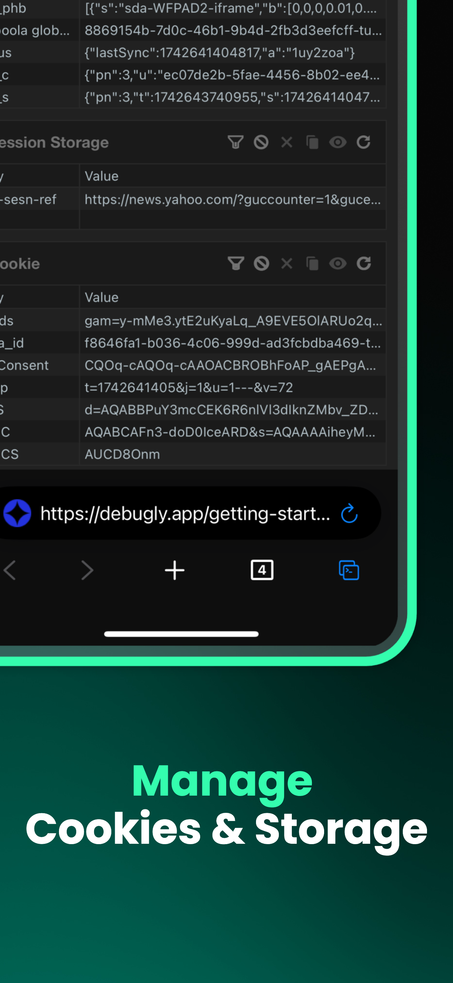Select the a_id cookie key
Screen dimensions: 453x983
[39, 343]
